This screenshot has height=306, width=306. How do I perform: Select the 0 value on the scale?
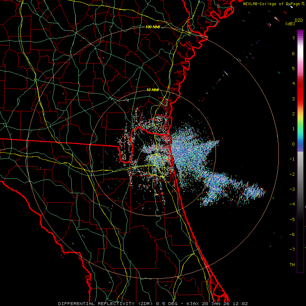[x=293, y=144]
